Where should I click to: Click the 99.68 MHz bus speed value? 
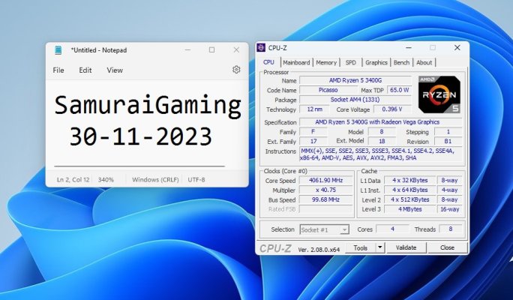325,199
